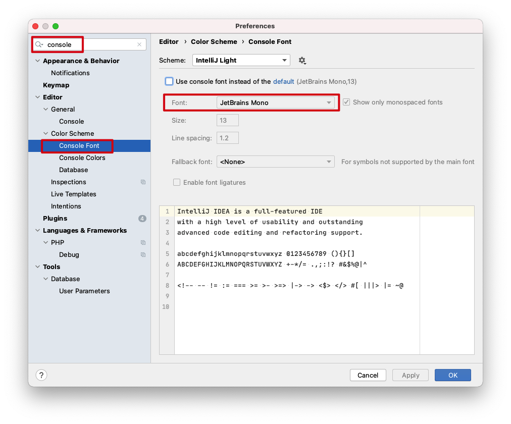Click the Appearance & Behavior tree label
Image resolution: width=511 pixels, height=424 pixels.
tap(81, 61)
